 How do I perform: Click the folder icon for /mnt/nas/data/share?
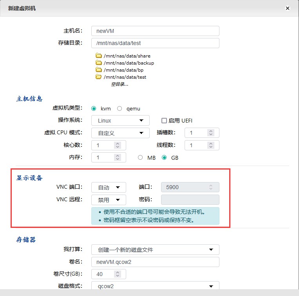click(99, 56)
